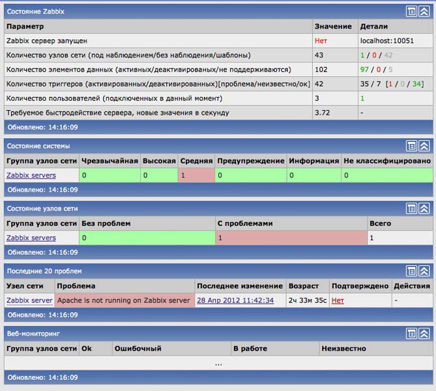Select the age value 2ч 33м 35с
The width and height of the screenshot is (436, 391).
coord(308,300)
